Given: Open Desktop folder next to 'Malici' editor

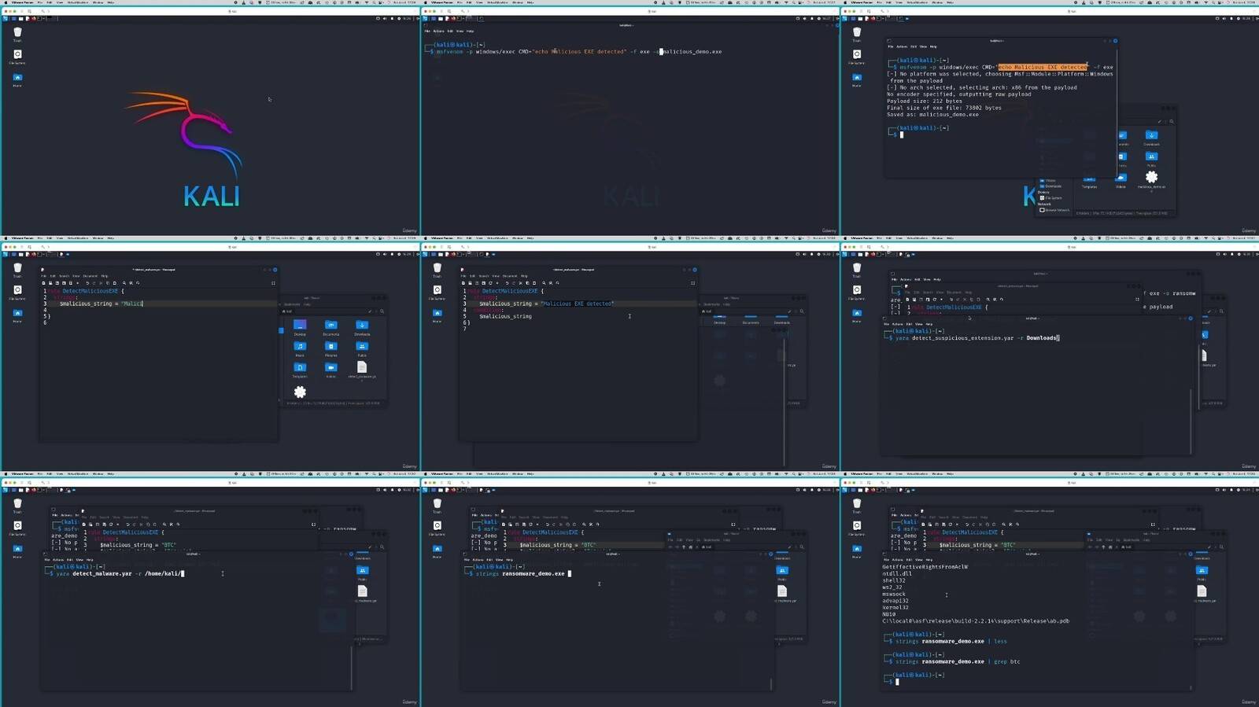Looking at the screenshot, I should [300, 327].
